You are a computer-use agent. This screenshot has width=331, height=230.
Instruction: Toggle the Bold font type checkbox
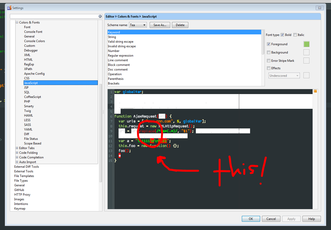pyautogui.click(x=282, y=35)
